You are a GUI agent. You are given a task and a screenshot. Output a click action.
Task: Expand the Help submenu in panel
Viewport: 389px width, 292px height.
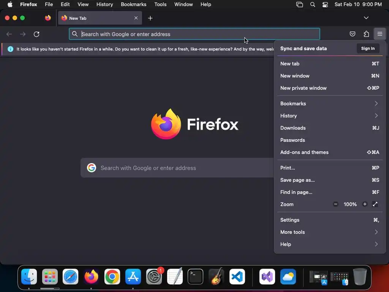tap(330, 244)
